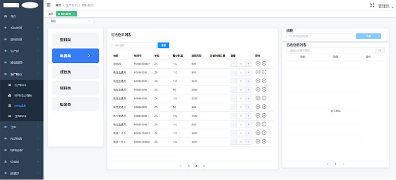
Task: Click the quantity field in the H0000400097 row
Action: (241, 64)
